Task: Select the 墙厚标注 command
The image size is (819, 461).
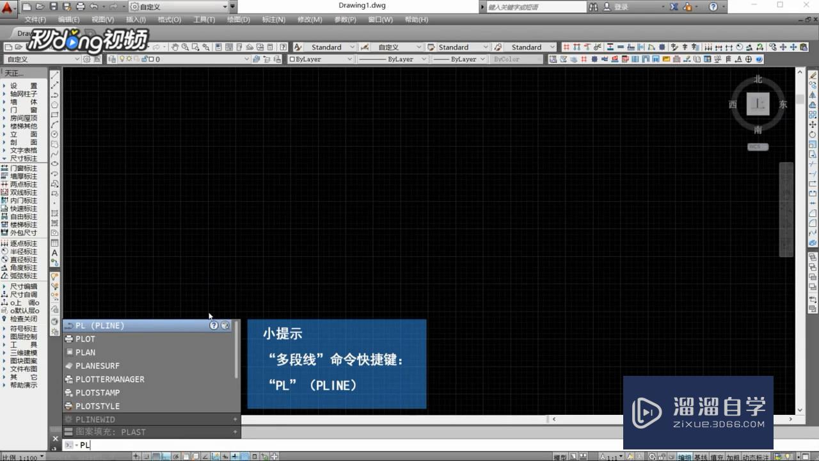Action: [20, 176]
